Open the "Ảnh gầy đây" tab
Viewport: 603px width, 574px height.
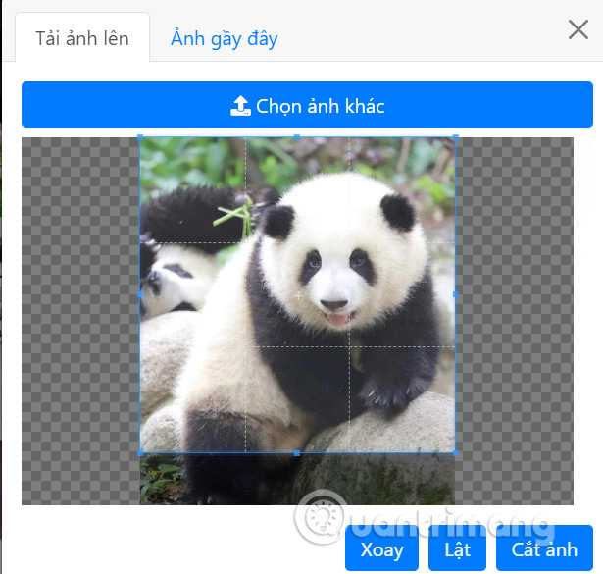(x=225, y=38)
